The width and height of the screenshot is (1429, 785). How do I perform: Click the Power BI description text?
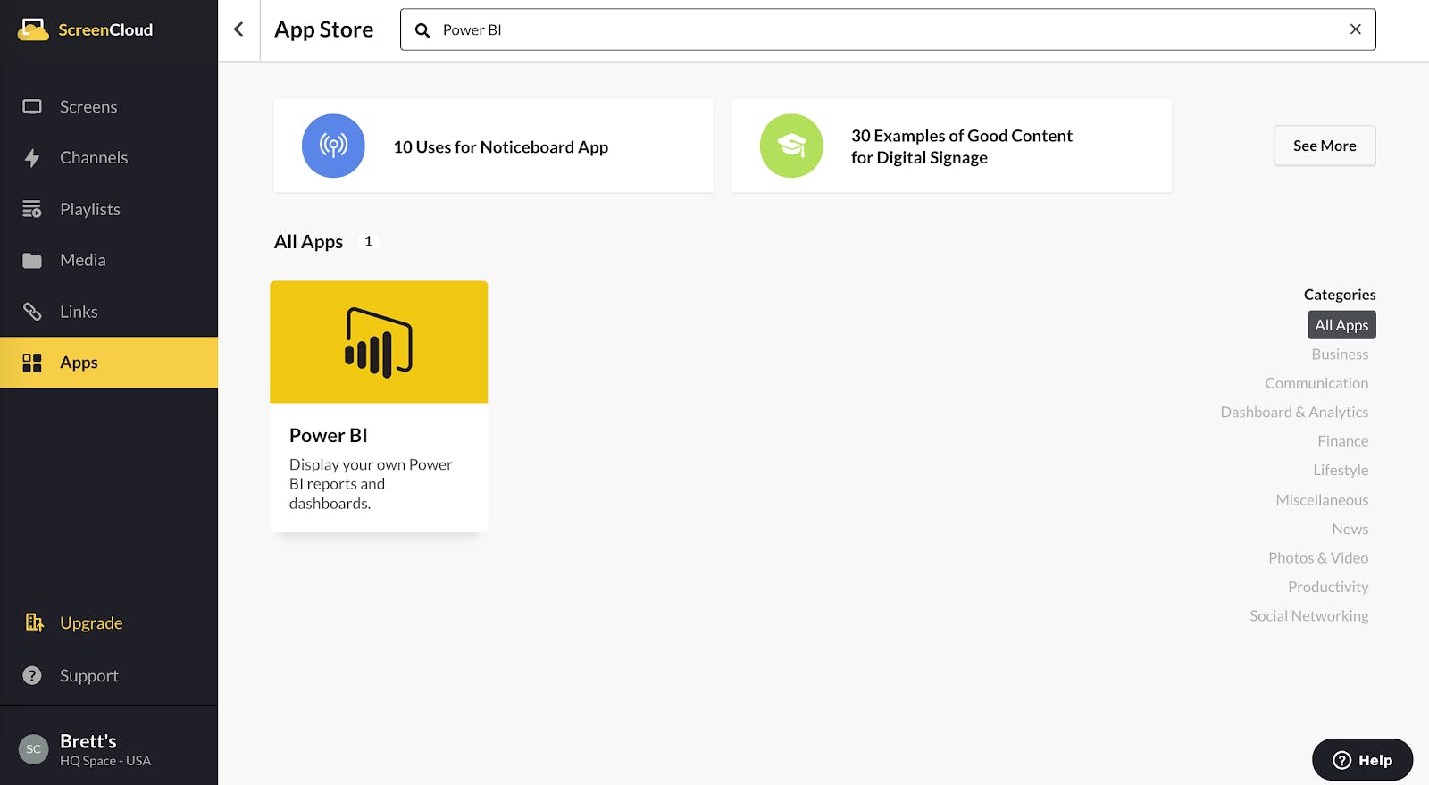tap(371, 484)
